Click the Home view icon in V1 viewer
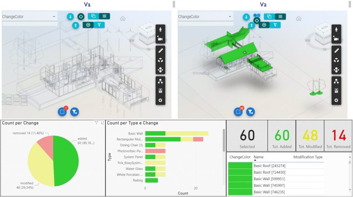 pos(123,19)
